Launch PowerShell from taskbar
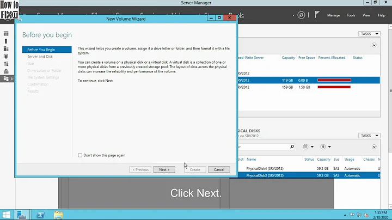 [x=40, y=215]
